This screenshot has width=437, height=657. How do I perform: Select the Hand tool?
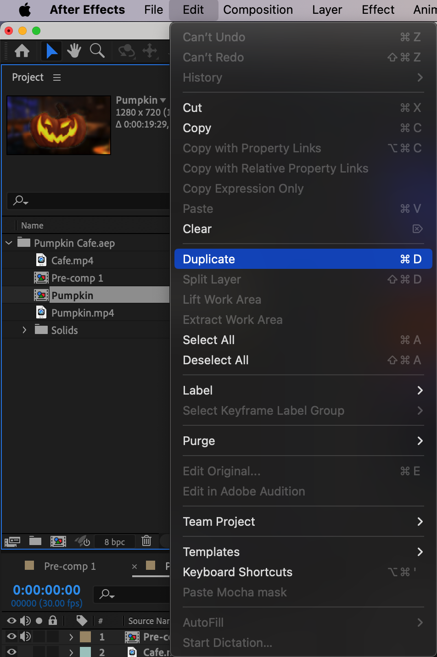click(74, 51)
